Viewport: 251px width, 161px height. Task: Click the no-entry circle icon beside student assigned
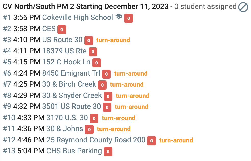pyautogui.click(x=243, y=7)
